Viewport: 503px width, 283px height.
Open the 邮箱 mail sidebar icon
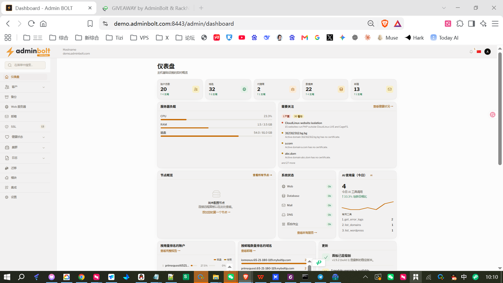point(7,117)
